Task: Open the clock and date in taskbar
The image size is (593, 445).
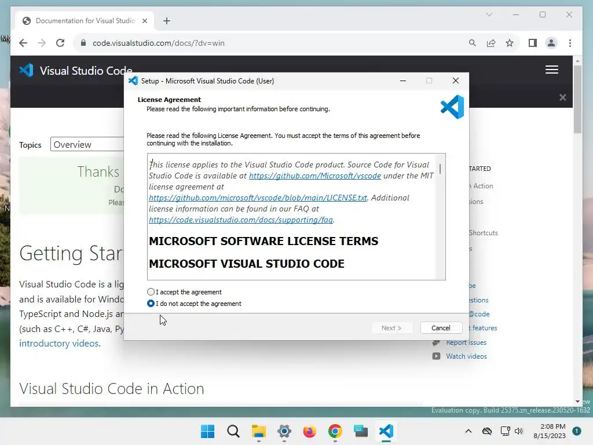Action: (x=550, y=431)
